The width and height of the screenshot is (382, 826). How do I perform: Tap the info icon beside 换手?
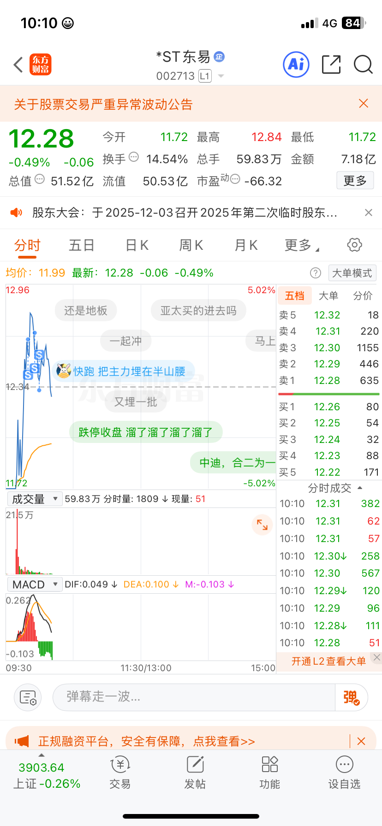[134, 157]
